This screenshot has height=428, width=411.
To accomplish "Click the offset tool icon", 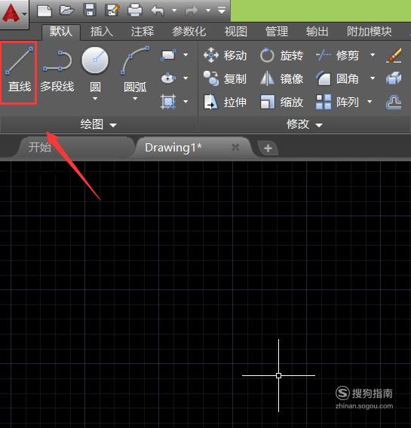I will click(394, 102).
